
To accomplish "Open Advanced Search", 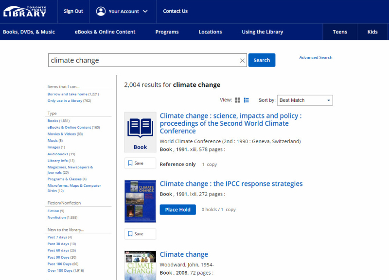I will pos(316,57).
